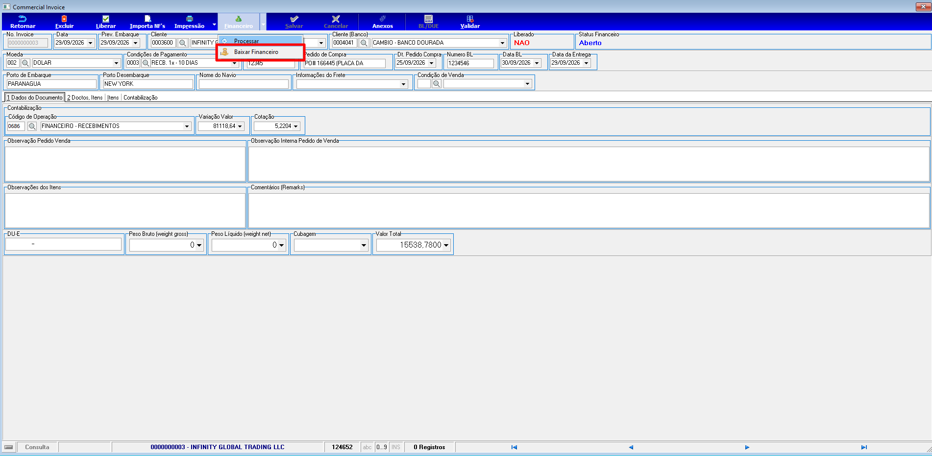This screenshot has width=932, height=456.
Task: Go to last record navigation arrow
Action: (x=864, y=447)
